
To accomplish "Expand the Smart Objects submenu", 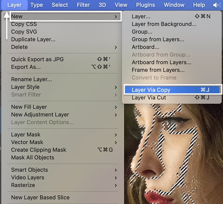I will pyautogui.click(x=62, y=170).
